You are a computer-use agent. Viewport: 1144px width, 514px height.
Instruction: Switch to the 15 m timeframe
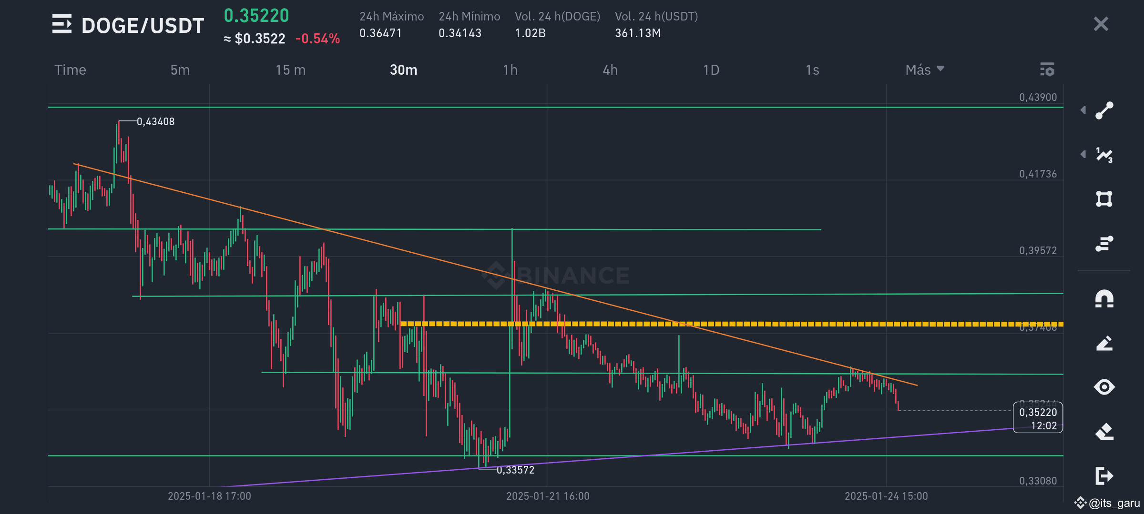[x=291, y=70]
